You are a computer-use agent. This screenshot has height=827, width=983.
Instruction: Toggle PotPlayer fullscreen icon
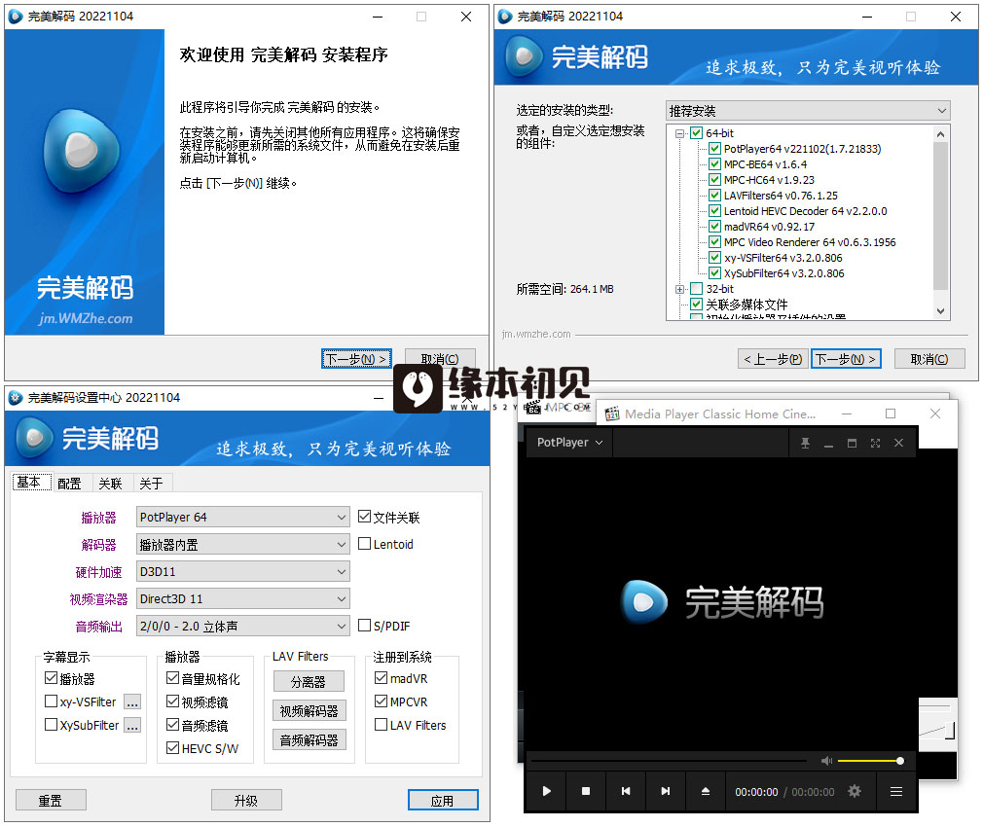(875, 443)
